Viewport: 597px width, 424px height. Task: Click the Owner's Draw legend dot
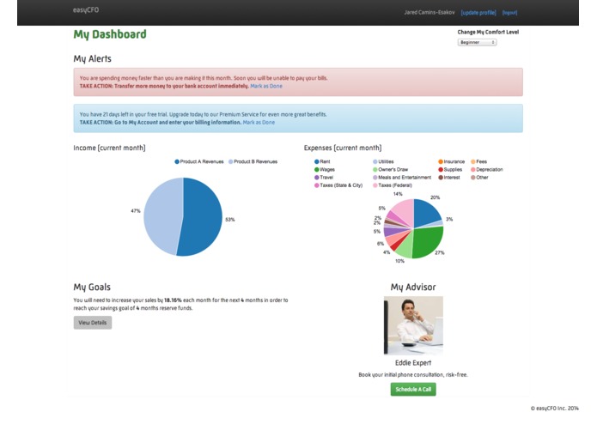coord(375,170)
